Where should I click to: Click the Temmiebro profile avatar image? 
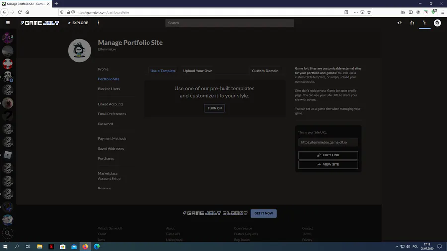(x=79, y=51)
